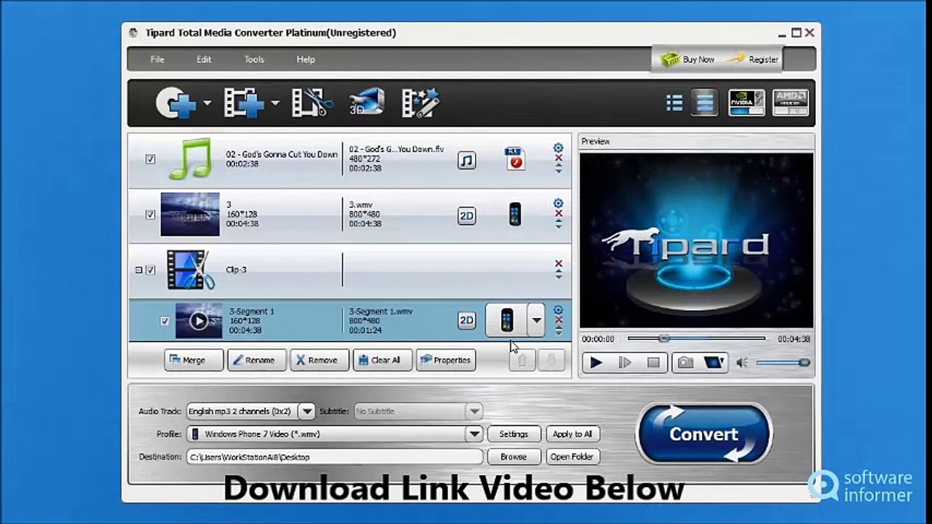This screenshot has width=932, height=524.
Task: Click 2D mode icon for 3.wmv
Action: [x=466, y=215]
